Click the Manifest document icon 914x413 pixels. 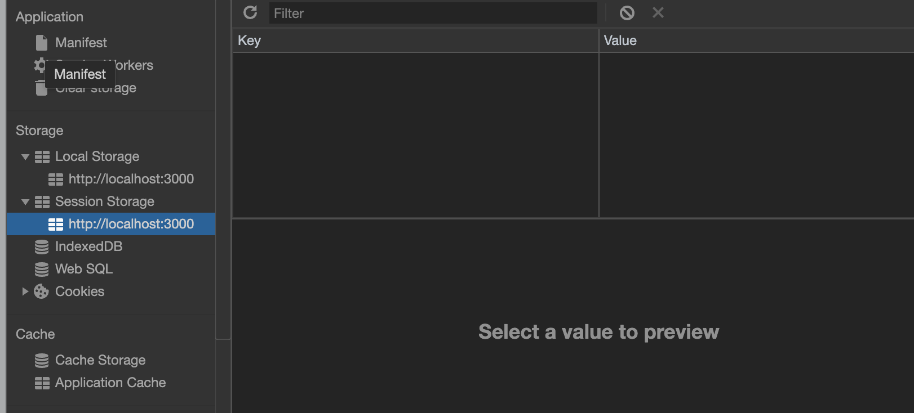41,42
